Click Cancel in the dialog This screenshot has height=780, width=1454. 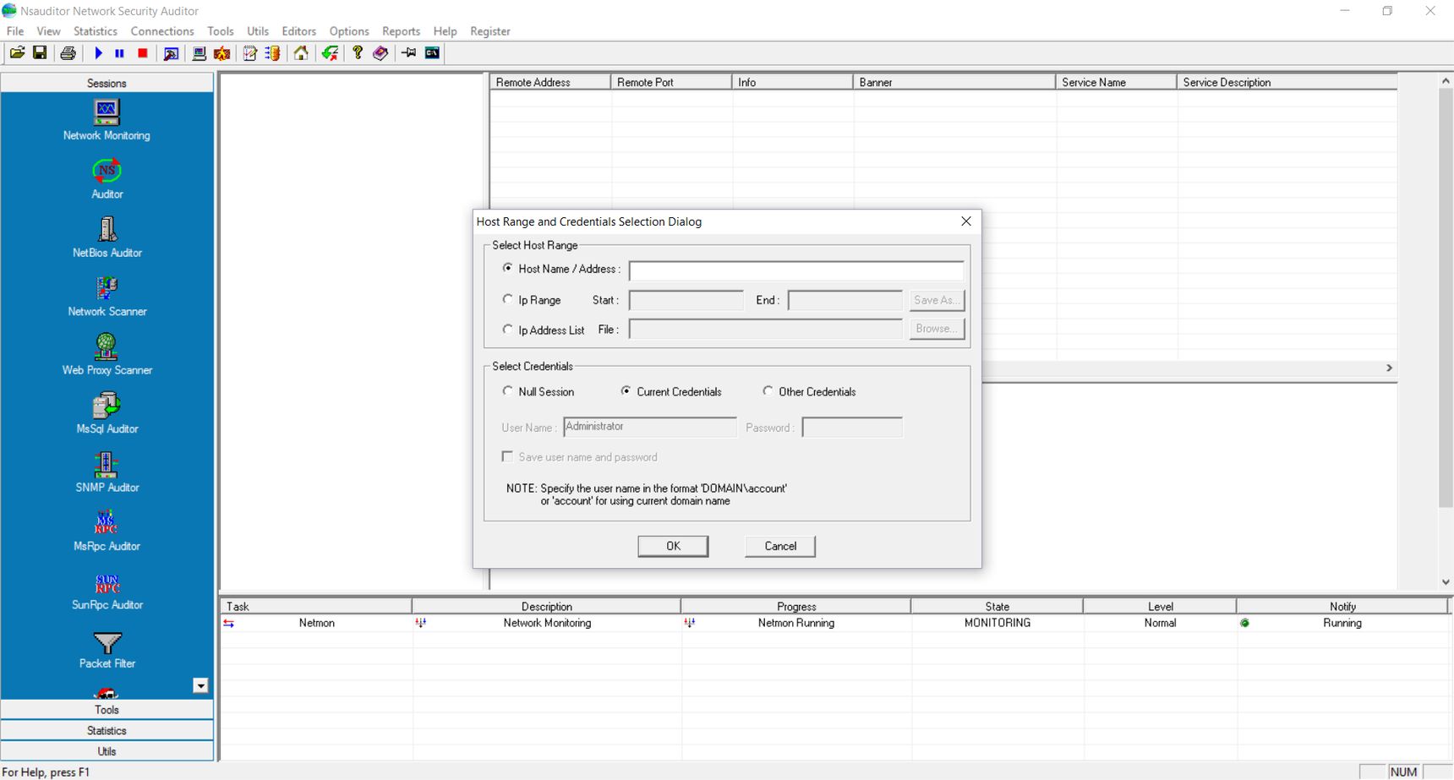(x=780, y=546)
